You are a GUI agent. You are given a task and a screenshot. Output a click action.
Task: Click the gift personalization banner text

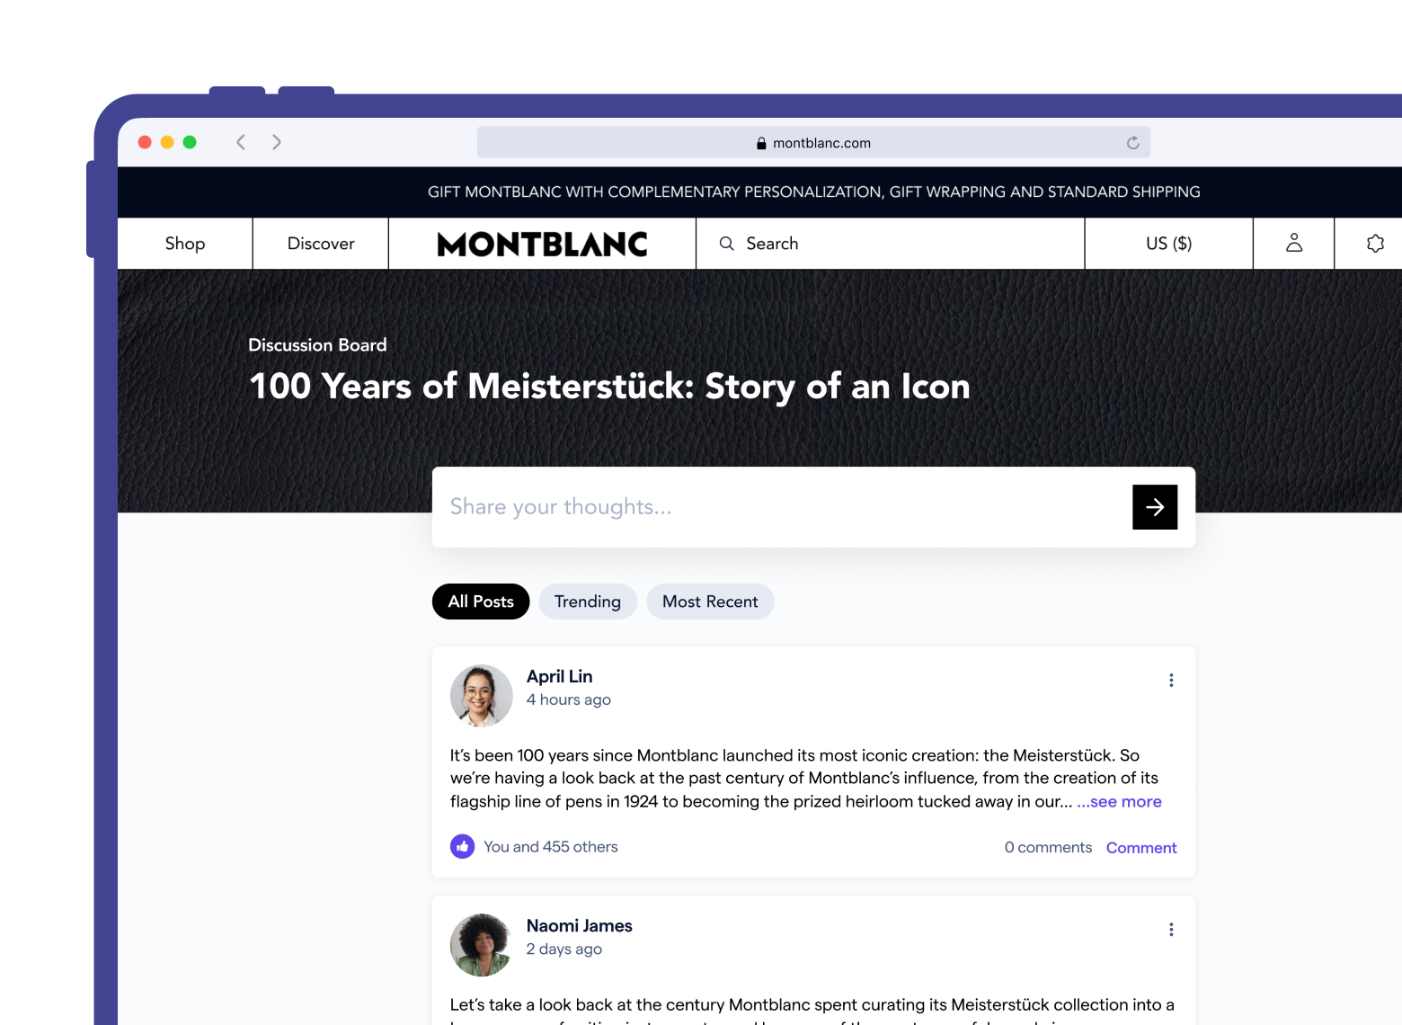click(813, 192)
